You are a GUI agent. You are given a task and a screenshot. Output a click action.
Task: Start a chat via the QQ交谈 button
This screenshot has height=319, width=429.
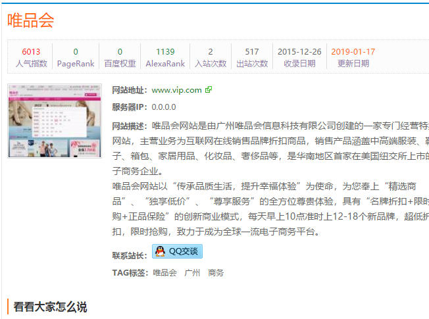[177, 251]
